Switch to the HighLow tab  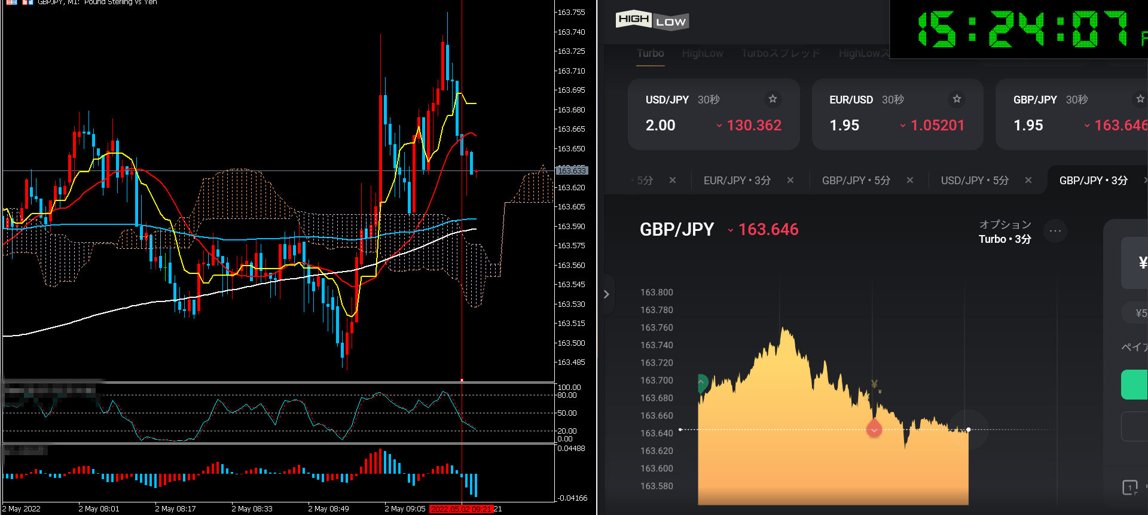(703, 53)
